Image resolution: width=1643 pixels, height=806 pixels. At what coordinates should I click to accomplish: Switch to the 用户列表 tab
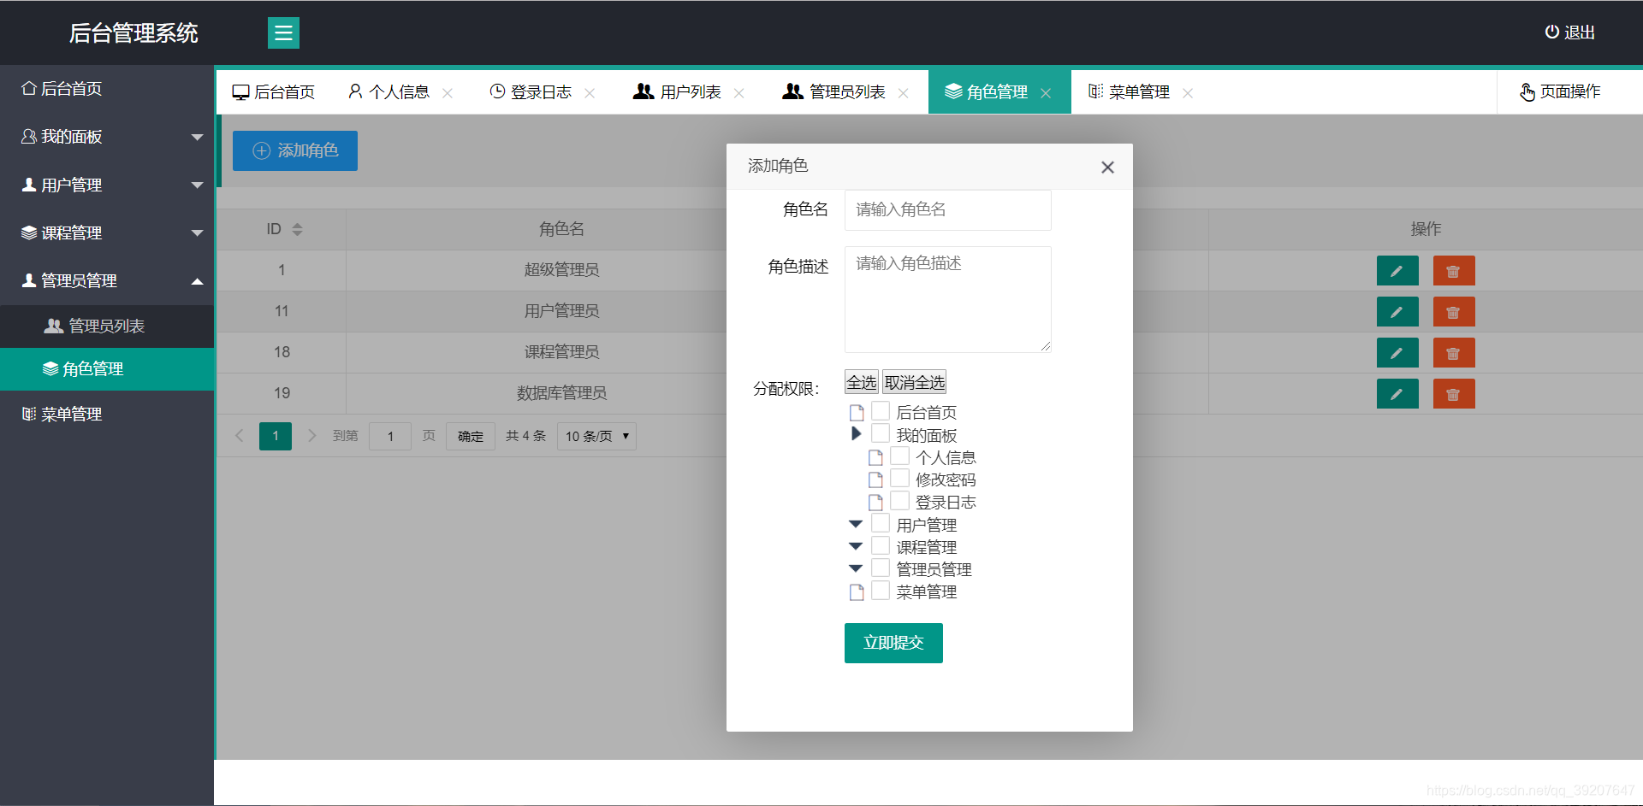690,92
